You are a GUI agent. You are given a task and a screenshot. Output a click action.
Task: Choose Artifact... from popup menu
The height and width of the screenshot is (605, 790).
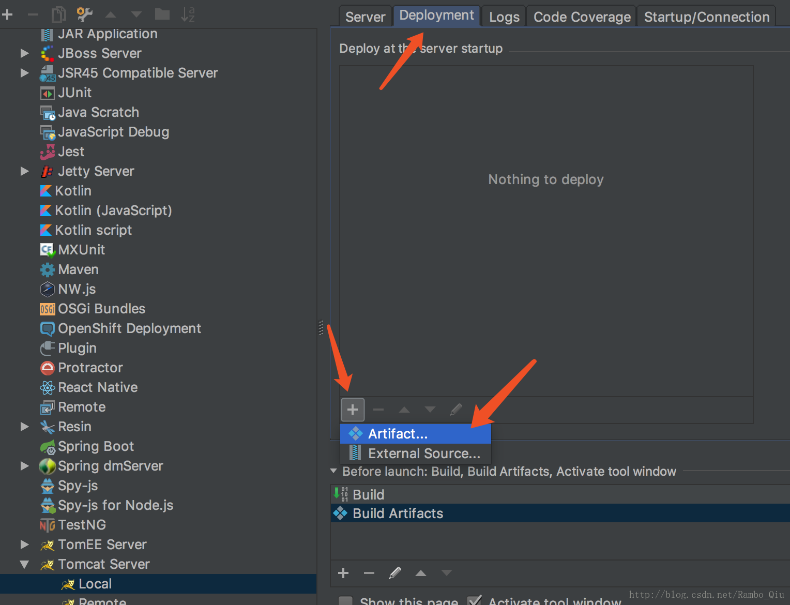pos(415,434)
